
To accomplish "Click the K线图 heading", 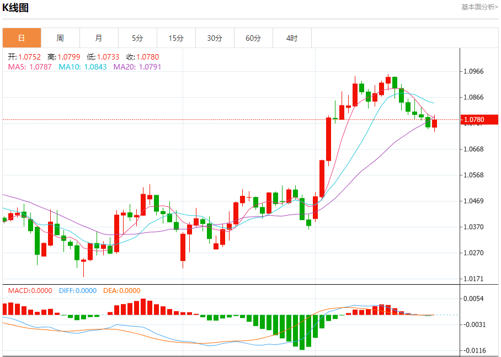I will pyautogui.click(x=15, y=7).
